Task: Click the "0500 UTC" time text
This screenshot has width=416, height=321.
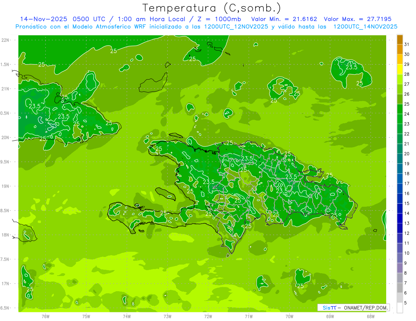Action: click(88, 19)
